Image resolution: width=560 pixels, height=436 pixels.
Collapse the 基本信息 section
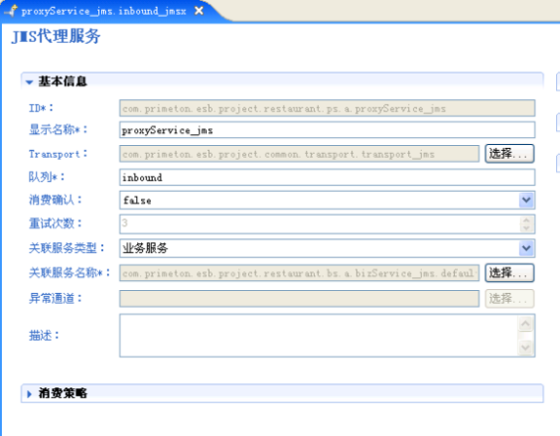pos(29,82)
